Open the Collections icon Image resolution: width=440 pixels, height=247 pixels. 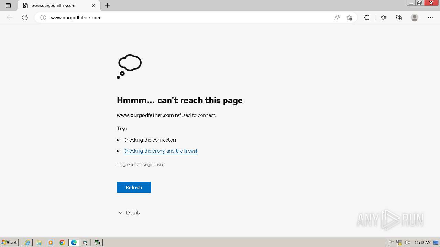pyautogui.click(x=399, y=17)
